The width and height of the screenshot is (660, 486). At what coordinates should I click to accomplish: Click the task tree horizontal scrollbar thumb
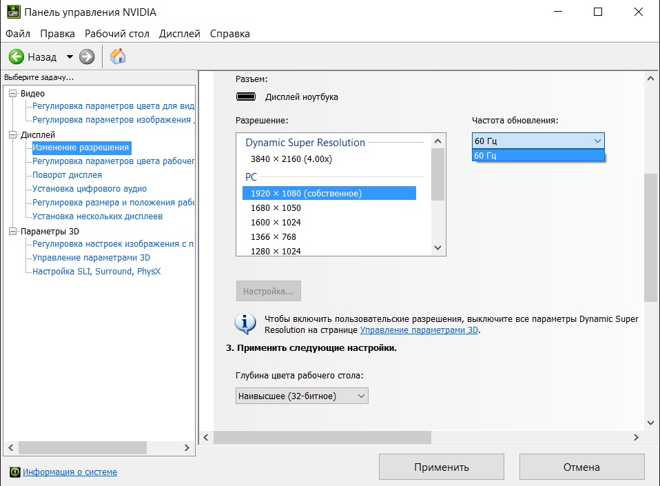pos(83,447)
